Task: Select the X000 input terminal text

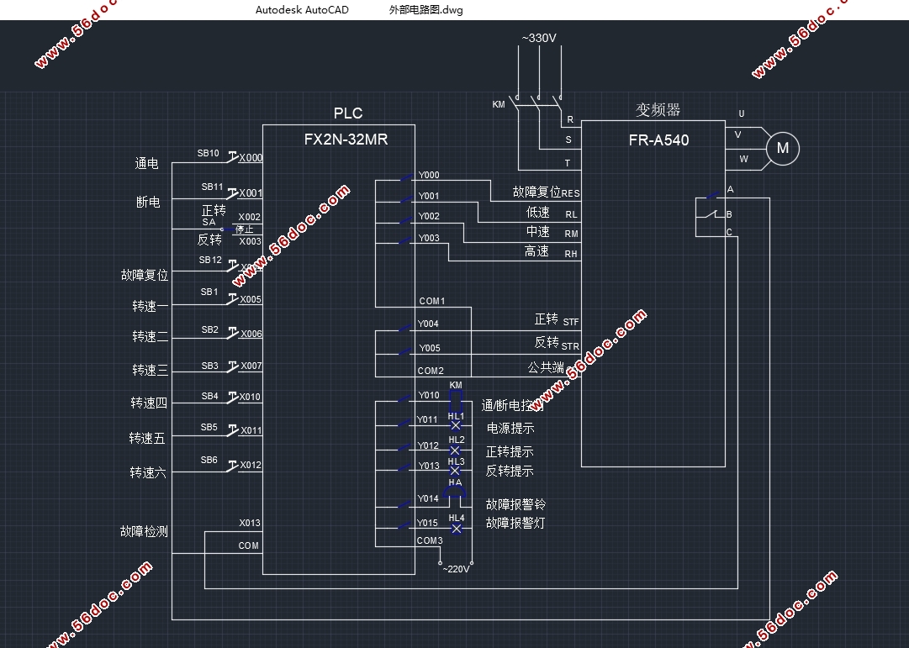Action: pos(251,158)
